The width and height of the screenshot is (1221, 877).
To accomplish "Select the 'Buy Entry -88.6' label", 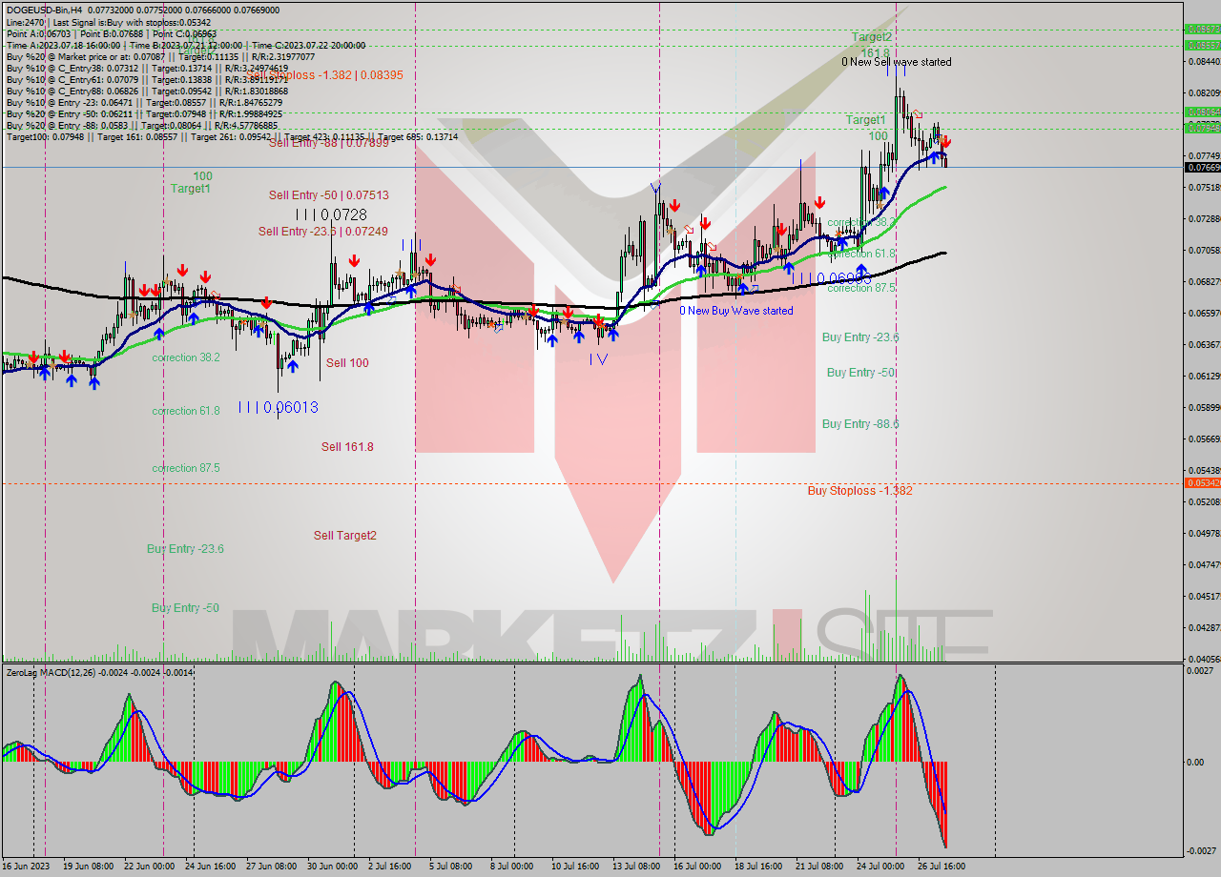I will pyautogui.click(x=860, y=424).
